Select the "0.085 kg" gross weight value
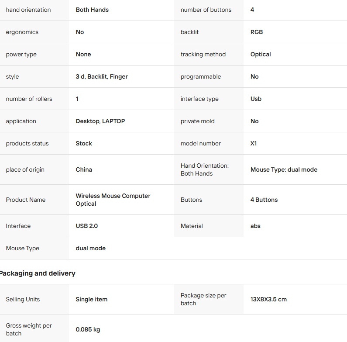 pos(88,329)
